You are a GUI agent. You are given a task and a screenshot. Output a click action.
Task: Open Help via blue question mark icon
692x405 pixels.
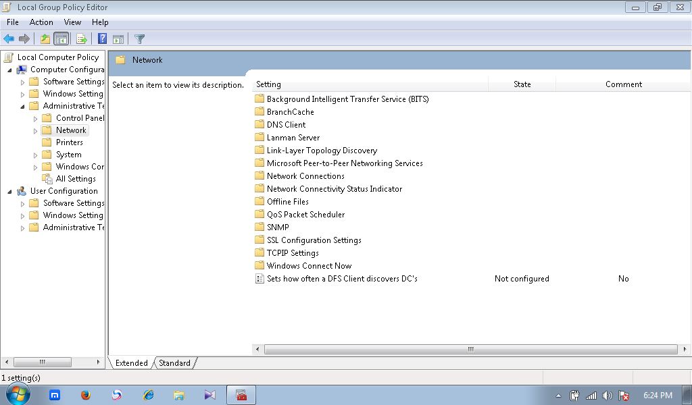coord(102,38)
